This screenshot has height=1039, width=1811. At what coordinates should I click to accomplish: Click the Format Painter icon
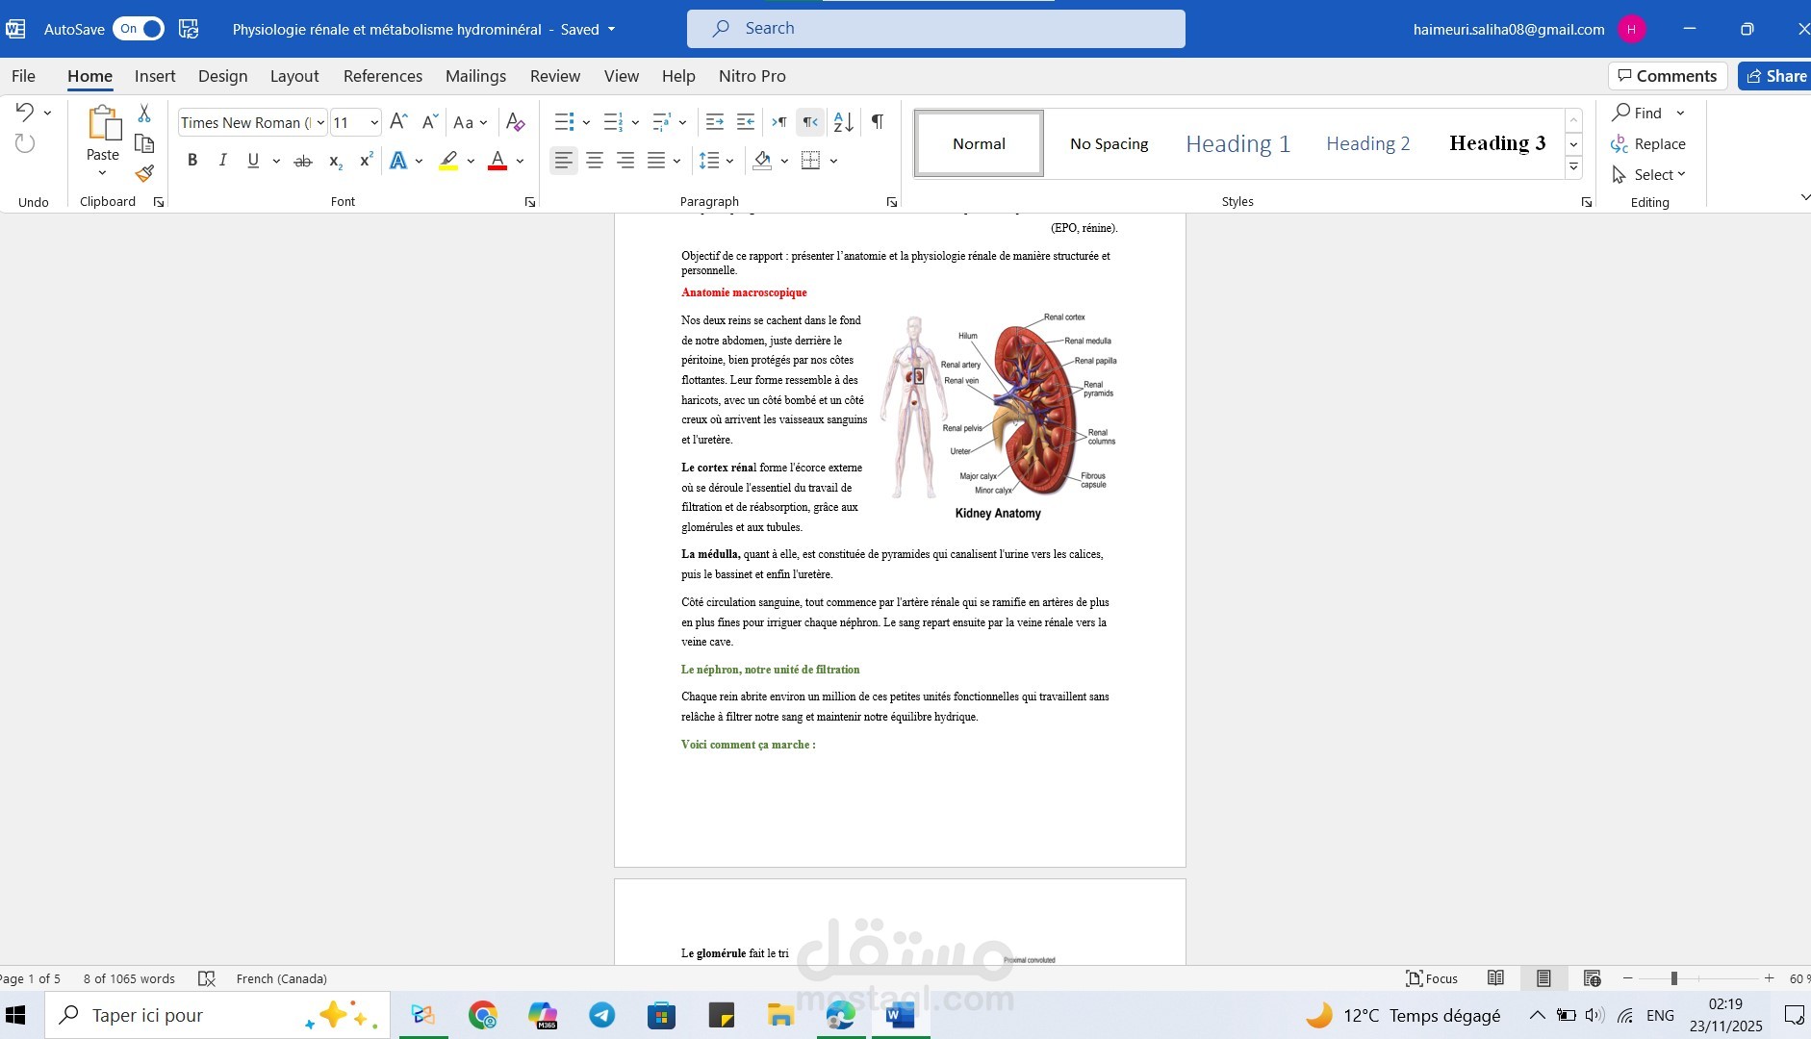click(144, 174)
